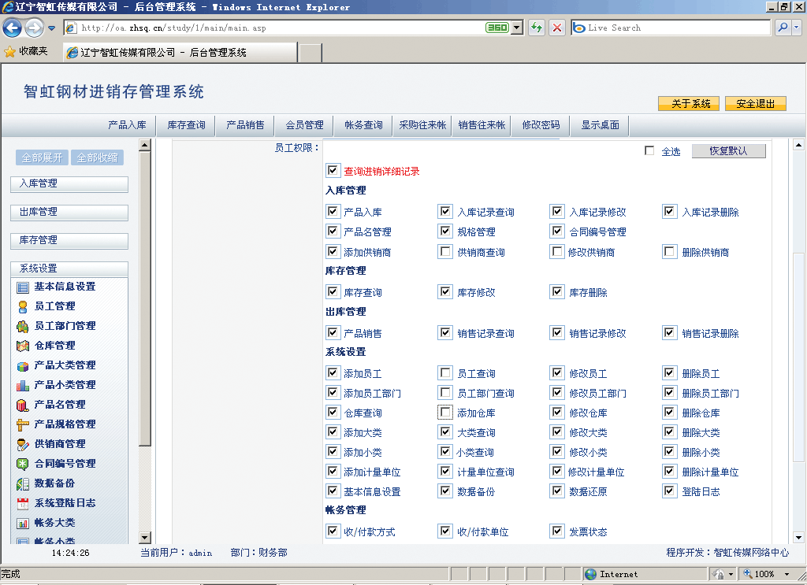807x585 pixels.
Task: Click the 仓库管理 icon in sidebar
Action: 23,346
